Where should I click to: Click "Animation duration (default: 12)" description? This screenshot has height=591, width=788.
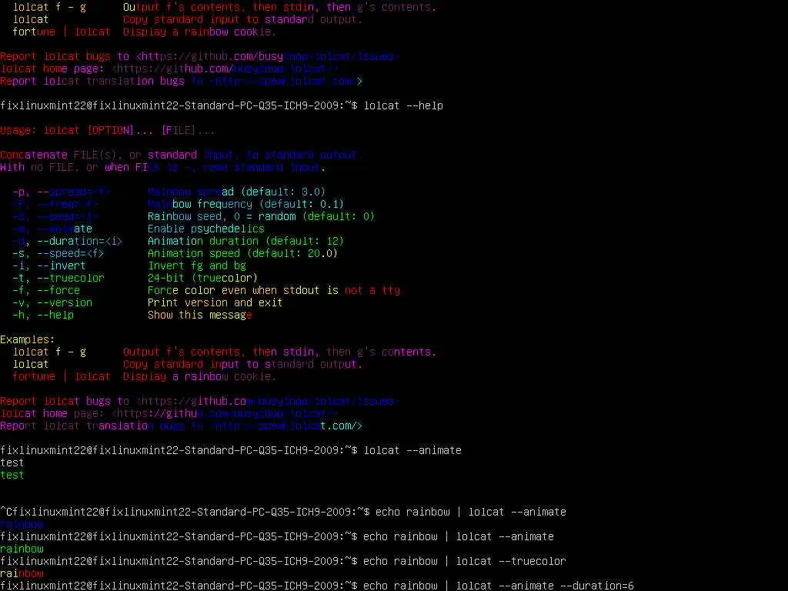(245, 241)
